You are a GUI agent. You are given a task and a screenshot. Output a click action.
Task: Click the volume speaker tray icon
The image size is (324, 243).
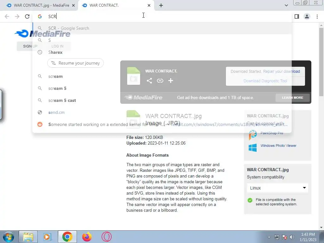(x=292, y=237)
